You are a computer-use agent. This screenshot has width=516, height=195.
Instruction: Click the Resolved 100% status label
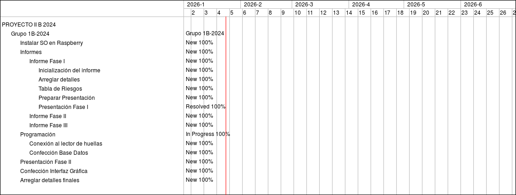205,107
